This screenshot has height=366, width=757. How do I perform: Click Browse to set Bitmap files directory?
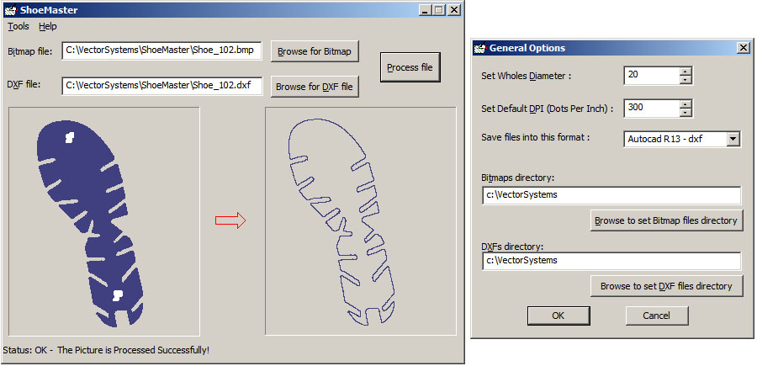tap(666, 220)
